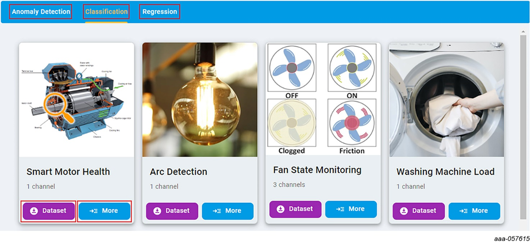The image size is (530, 242).
Task: Click download icon on Fan State Monitoring Dataset
Action: [x=280, y=209]
